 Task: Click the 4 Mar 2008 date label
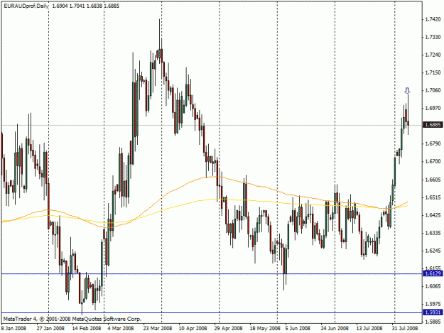coord(121,329)
